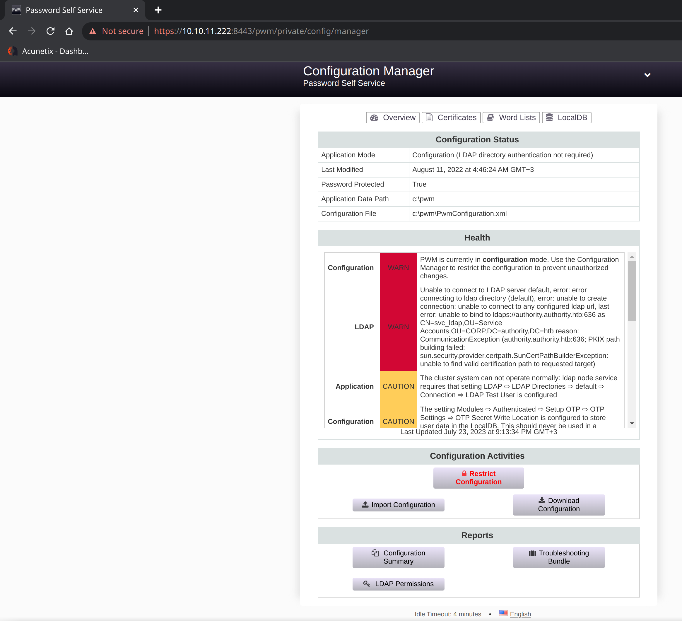The image size is (682, 621).
Task: Switch to the Certificates tab
Action: pos(451,117)
